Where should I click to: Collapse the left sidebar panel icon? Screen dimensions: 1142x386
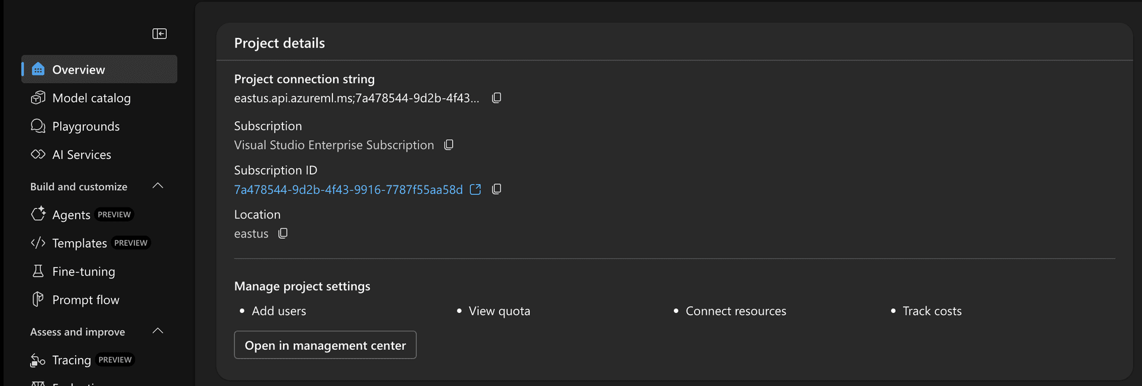(159, 34)
